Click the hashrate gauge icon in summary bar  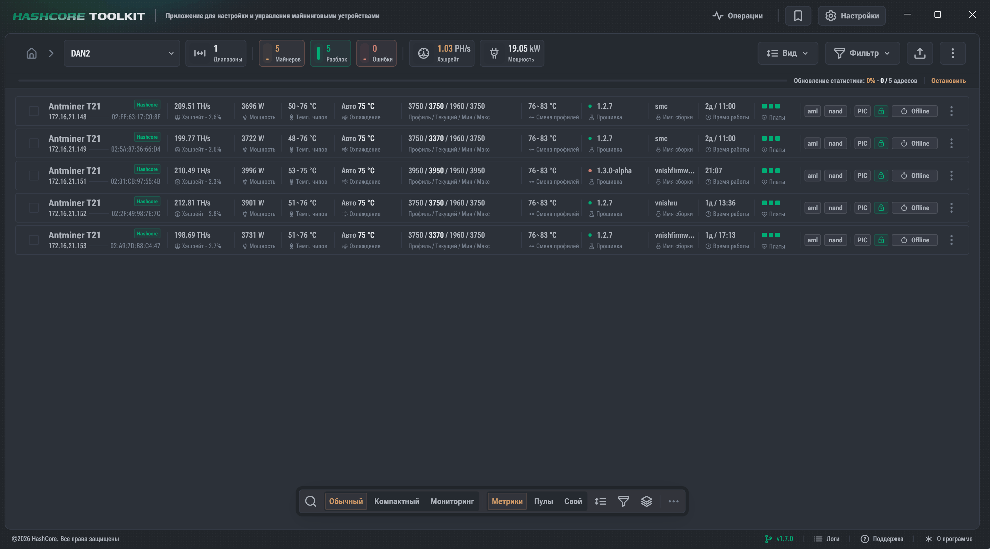[423, 53]
